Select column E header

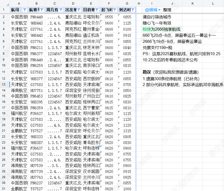tap(91, 3)
